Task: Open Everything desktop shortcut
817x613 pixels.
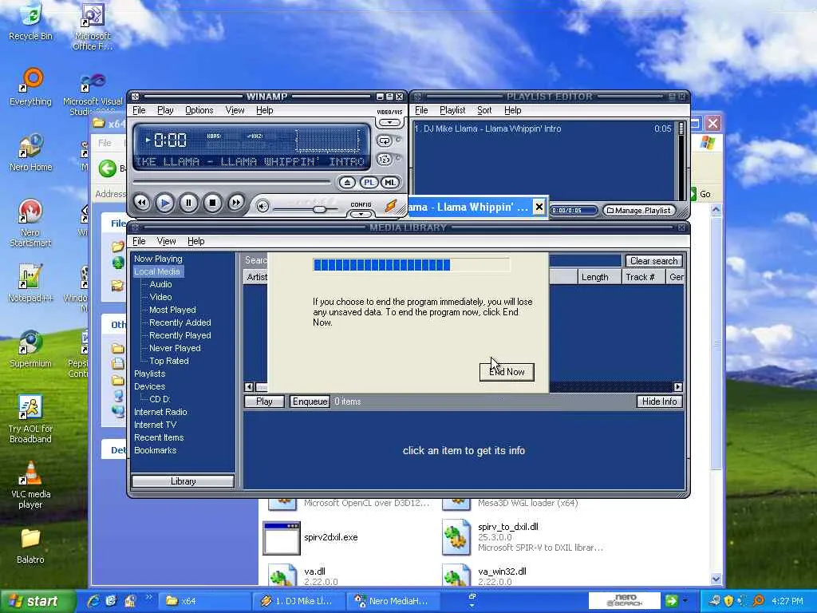Action: (31, 86)
